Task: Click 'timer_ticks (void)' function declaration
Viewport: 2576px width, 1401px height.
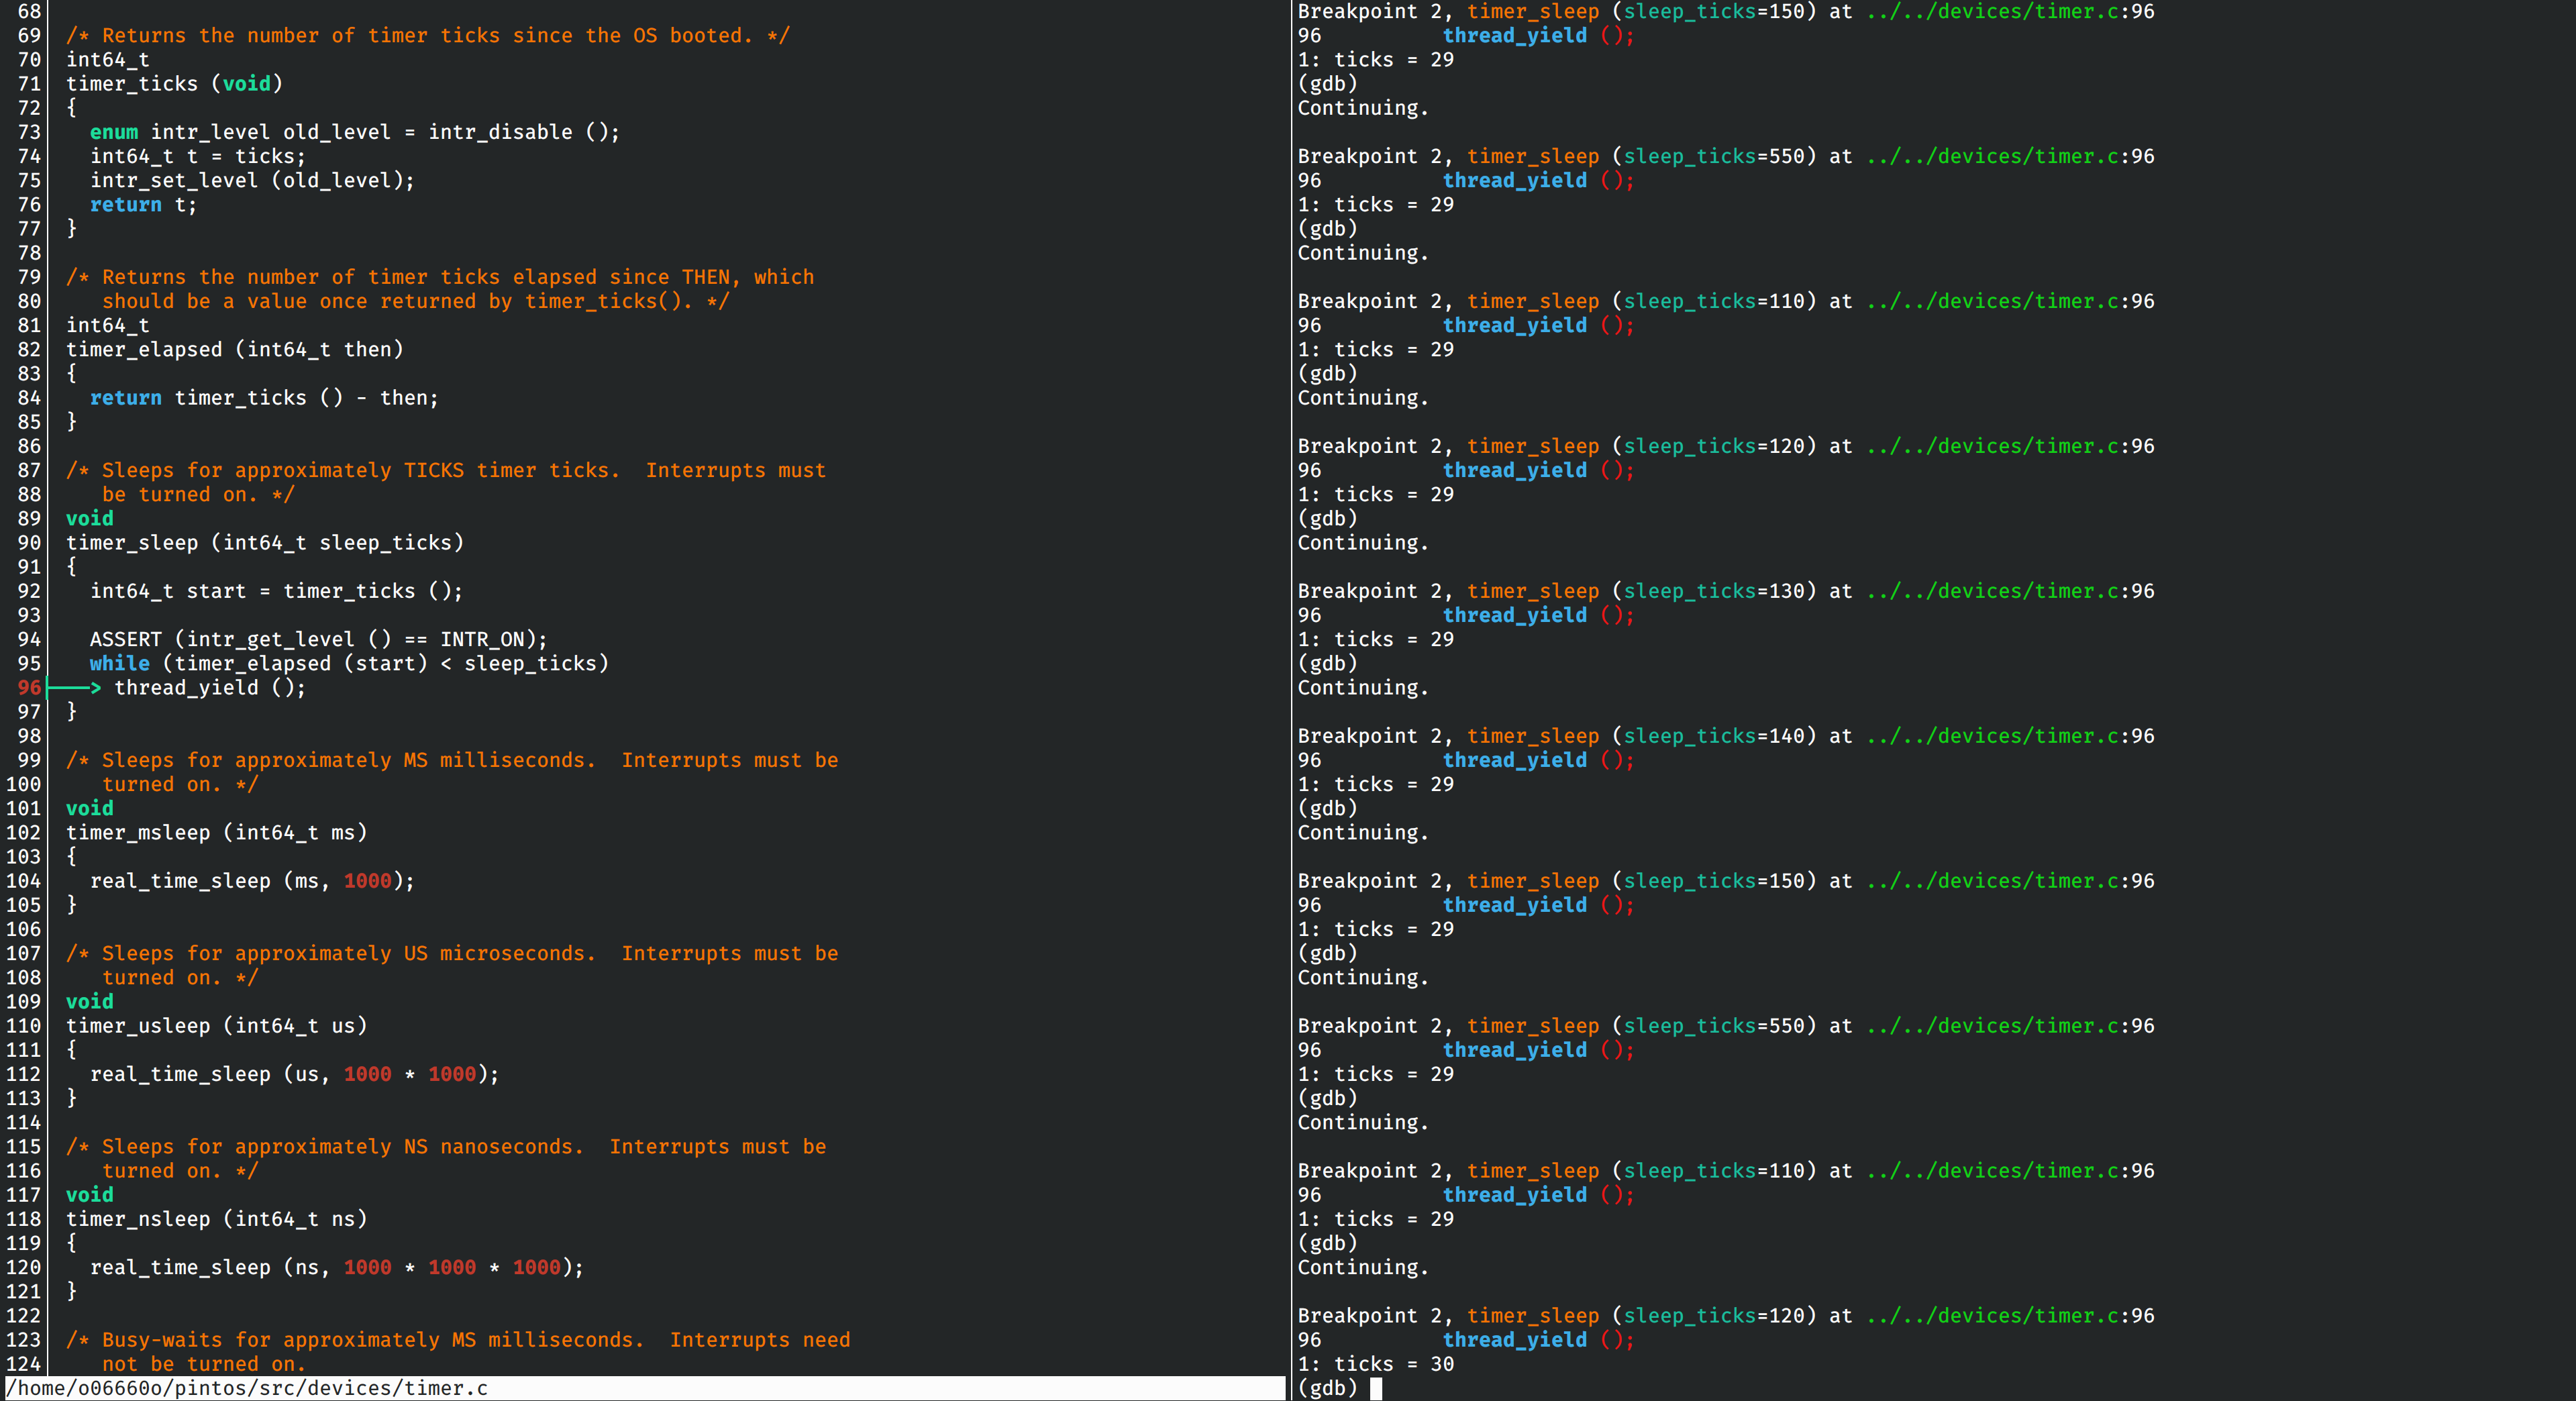Action: pos(175,84)
